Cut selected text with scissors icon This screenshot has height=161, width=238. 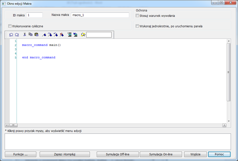tap(25, 35)
